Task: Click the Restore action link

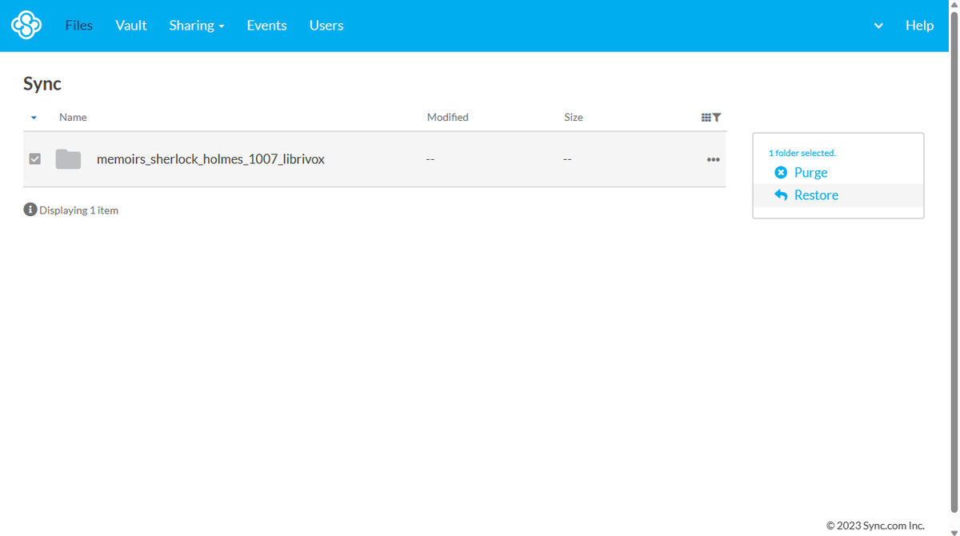Action: 817,194
